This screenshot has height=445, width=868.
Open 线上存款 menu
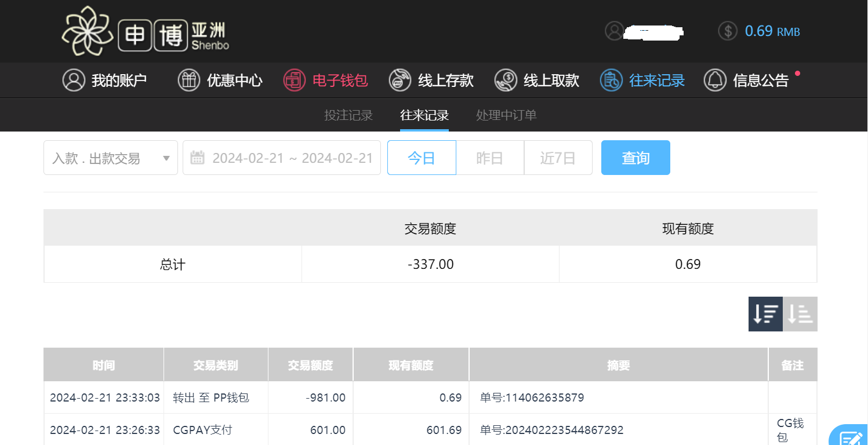tap(431, 80)
